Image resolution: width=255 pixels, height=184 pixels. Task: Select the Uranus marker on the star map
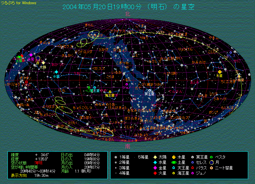coord(95,88)
